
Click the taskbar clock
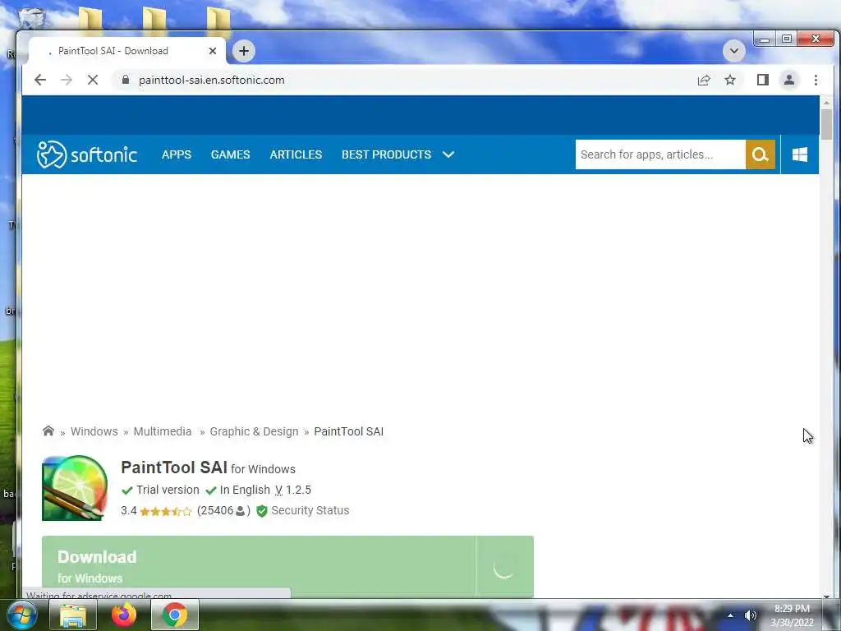[x=793, y=615]
